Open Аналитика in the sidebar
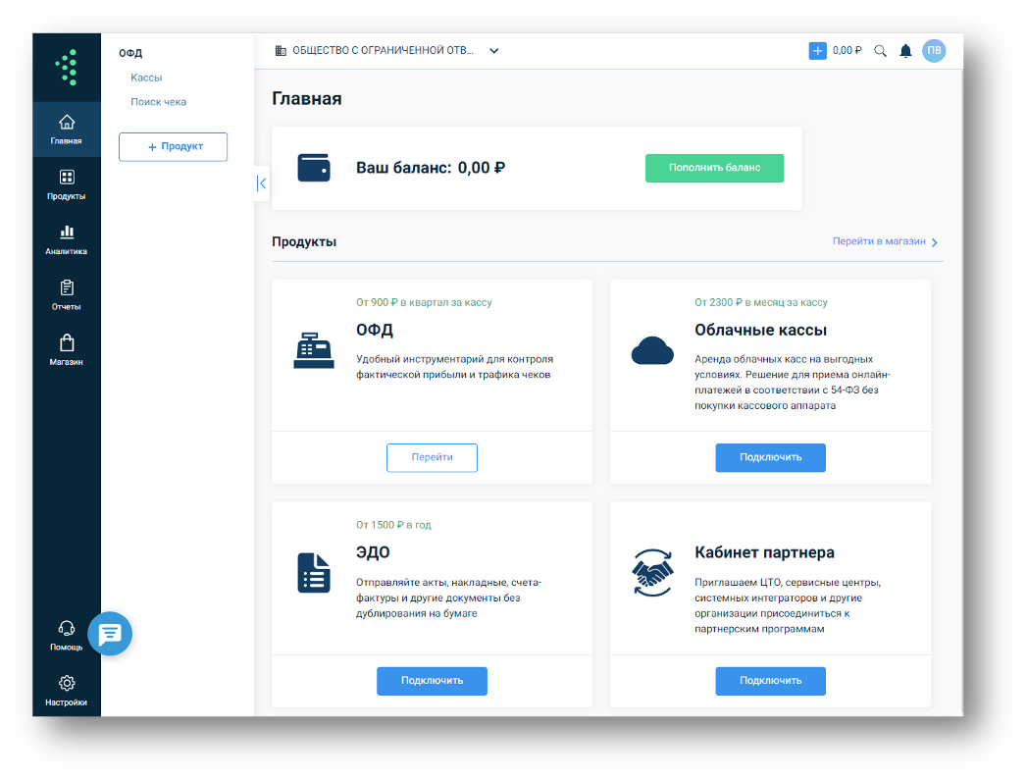This screenshot has height=780, width=1027. (66, 239)
